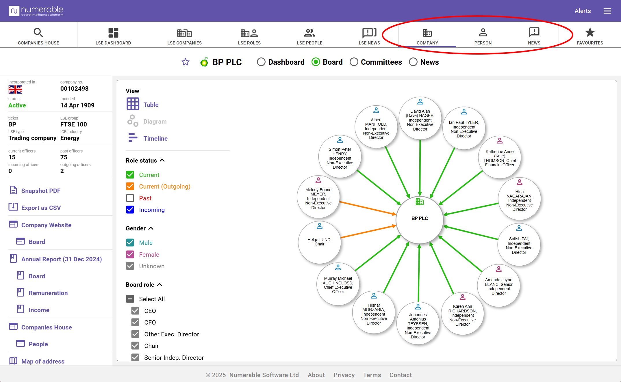Open LSE Dashboard grid icon
Image resolution: width=621 pixels, height=382 pixels.
[x=113, y=33]
